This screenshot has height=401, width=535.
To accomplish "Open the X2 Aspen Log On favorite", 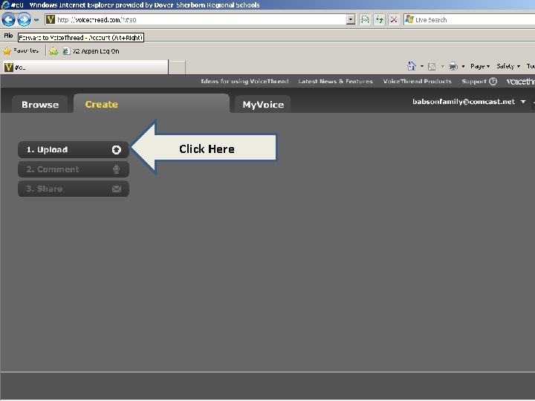I will point(91,51).
